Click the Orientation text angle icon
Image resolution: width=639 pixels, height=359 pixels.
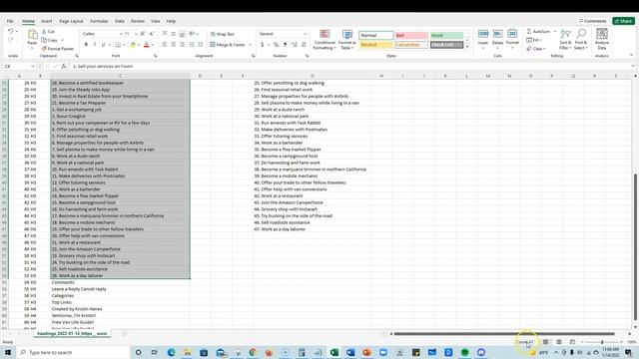tap(192, 34)
